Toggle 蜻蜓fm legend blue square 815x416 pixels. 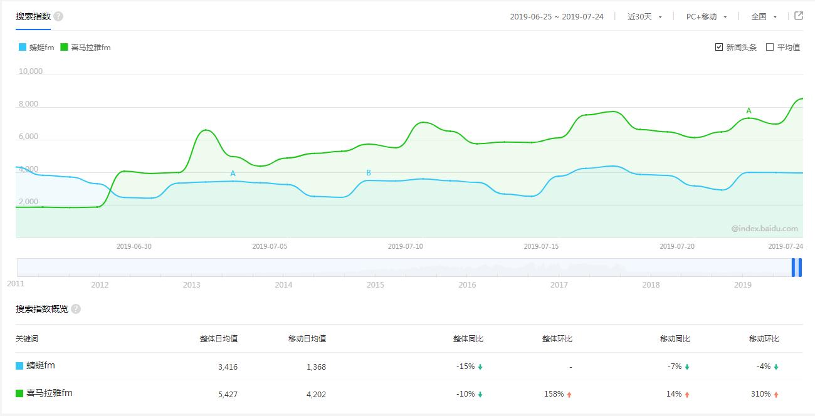(23, 47)
